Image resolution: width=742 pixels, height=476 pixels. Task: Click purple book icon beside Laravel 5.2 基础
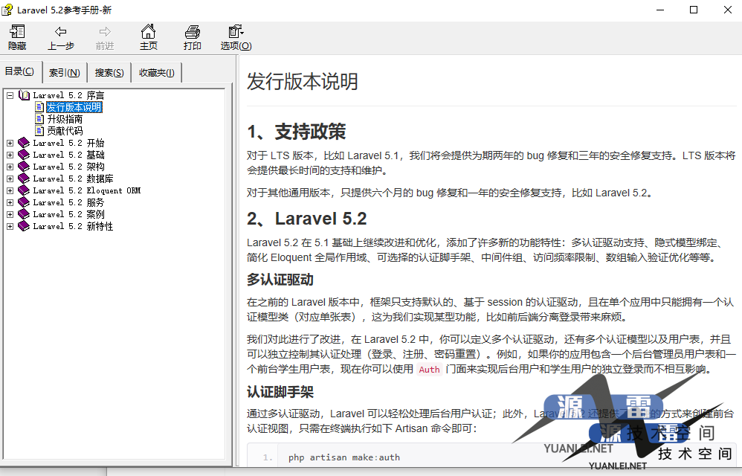24,155
